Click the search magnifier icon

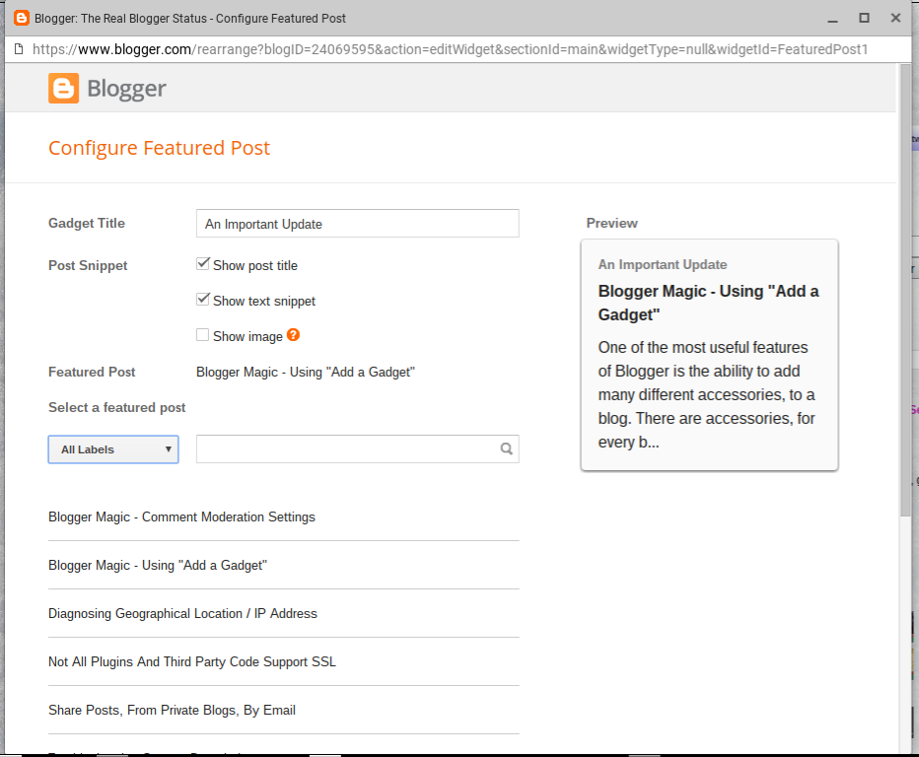click(506, 448)
